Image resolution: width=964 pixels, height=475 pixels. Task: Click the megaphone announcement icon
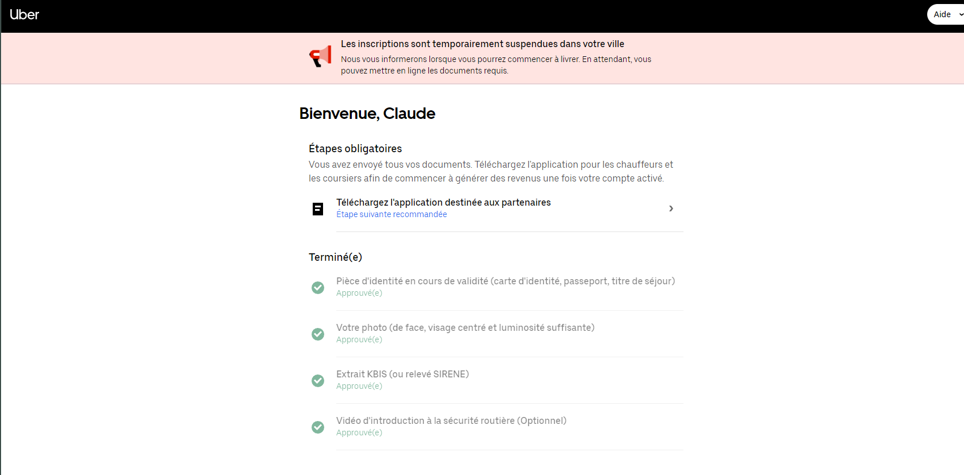click(x=321, y=56)
